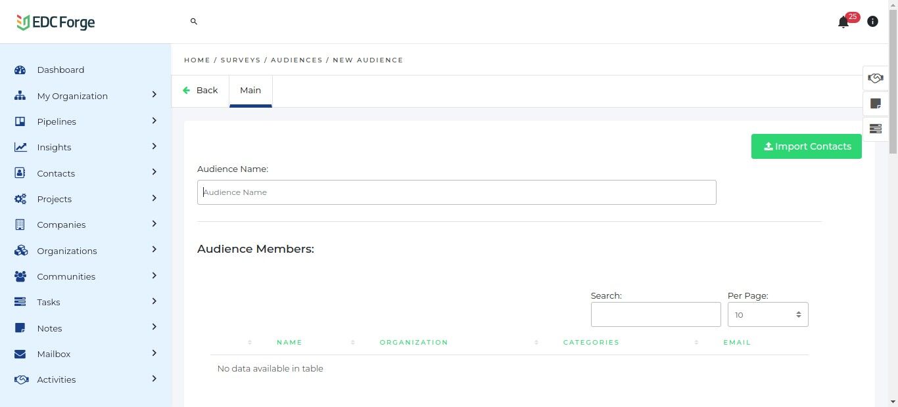The width and height of the screenshot is (898, 407).
Task: Click the search magnifier icon
Action: tap(194, 22)
